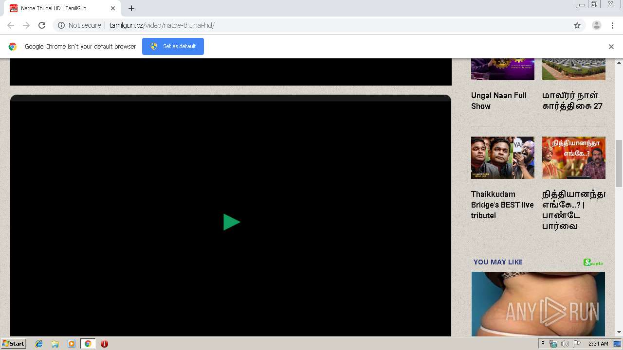623x350 pixels.
Task: Open the Thaikkudam Bridge video thumbnail
Action: click(x=503, y=157)
